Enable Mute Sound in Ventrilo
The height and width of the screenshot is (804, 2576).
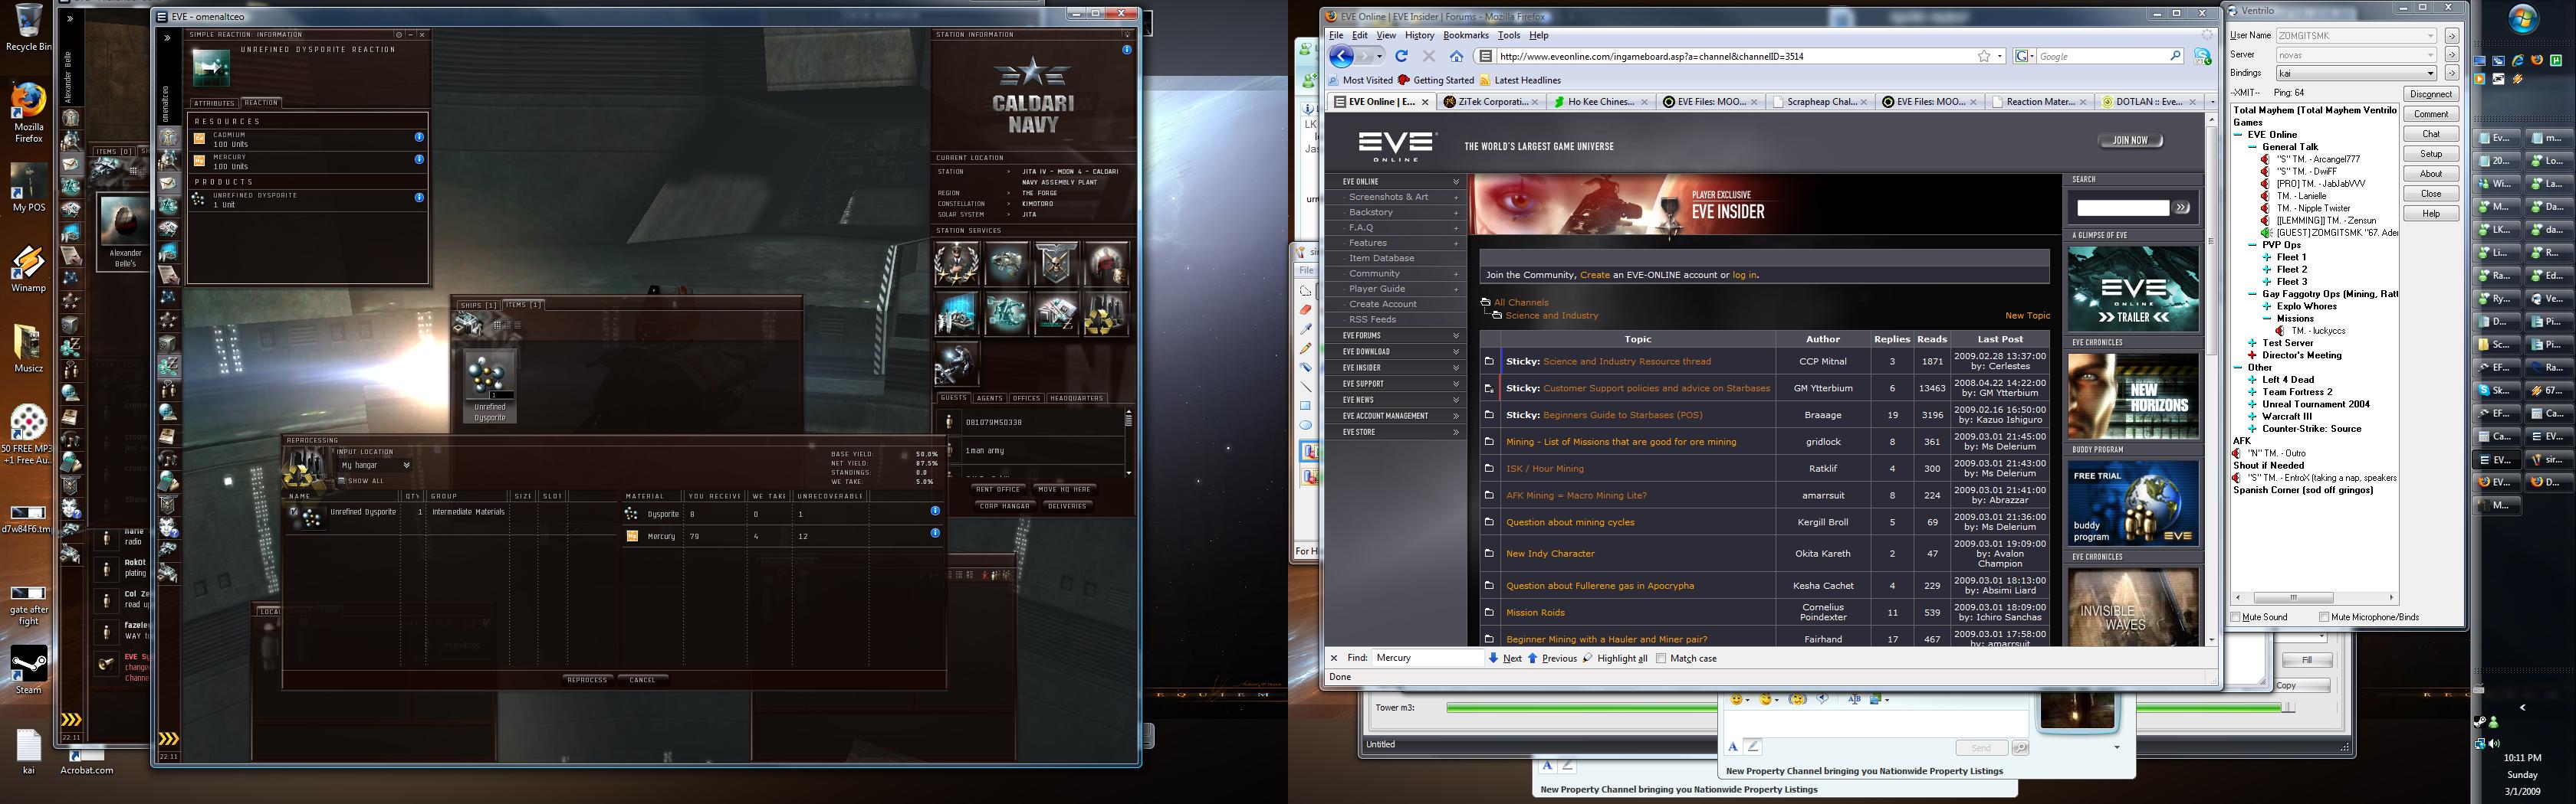[2236, 617]
